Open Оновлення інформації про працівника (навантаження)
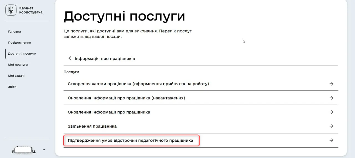Screen dimensions: 355x158 pyautogui.click(x=201, y=98)
